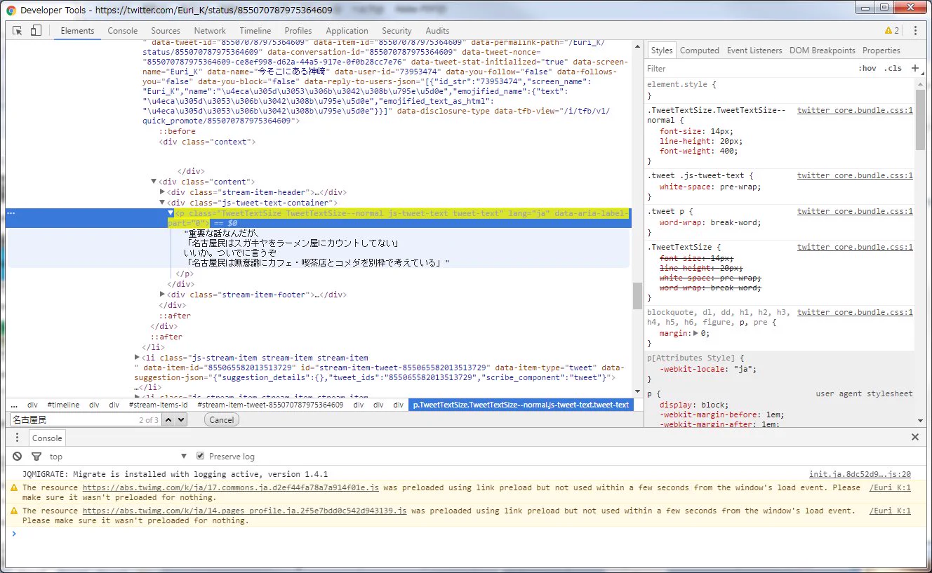Expand the margin shorthand property triangle
Viewport: 932px width, 573px height.
point(695,333)
